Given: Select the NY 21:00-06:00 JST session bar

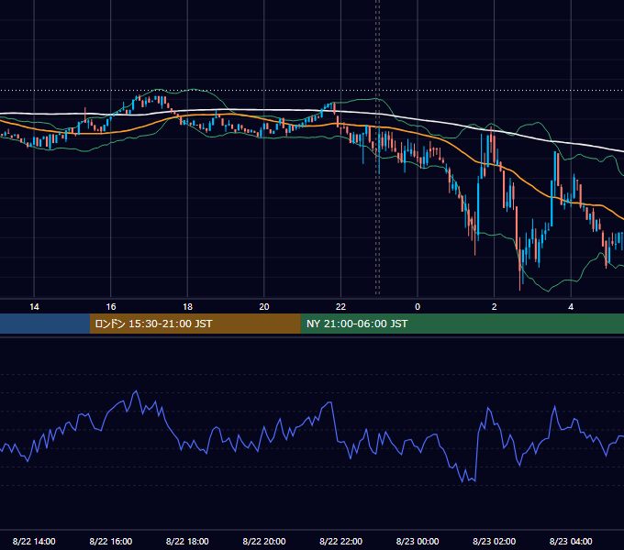Looking at the screenshot, I should point(462,324).
